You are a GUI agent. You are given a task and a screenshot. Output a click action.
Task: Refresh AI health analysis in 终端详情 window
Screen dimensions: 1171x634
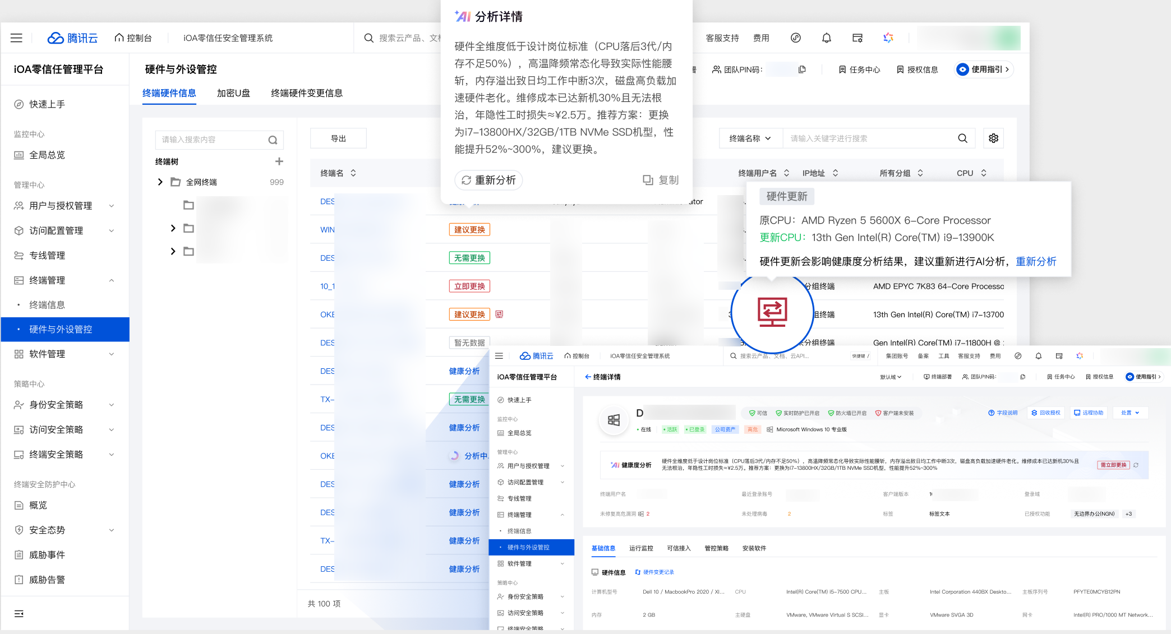tap(1136, 465)
